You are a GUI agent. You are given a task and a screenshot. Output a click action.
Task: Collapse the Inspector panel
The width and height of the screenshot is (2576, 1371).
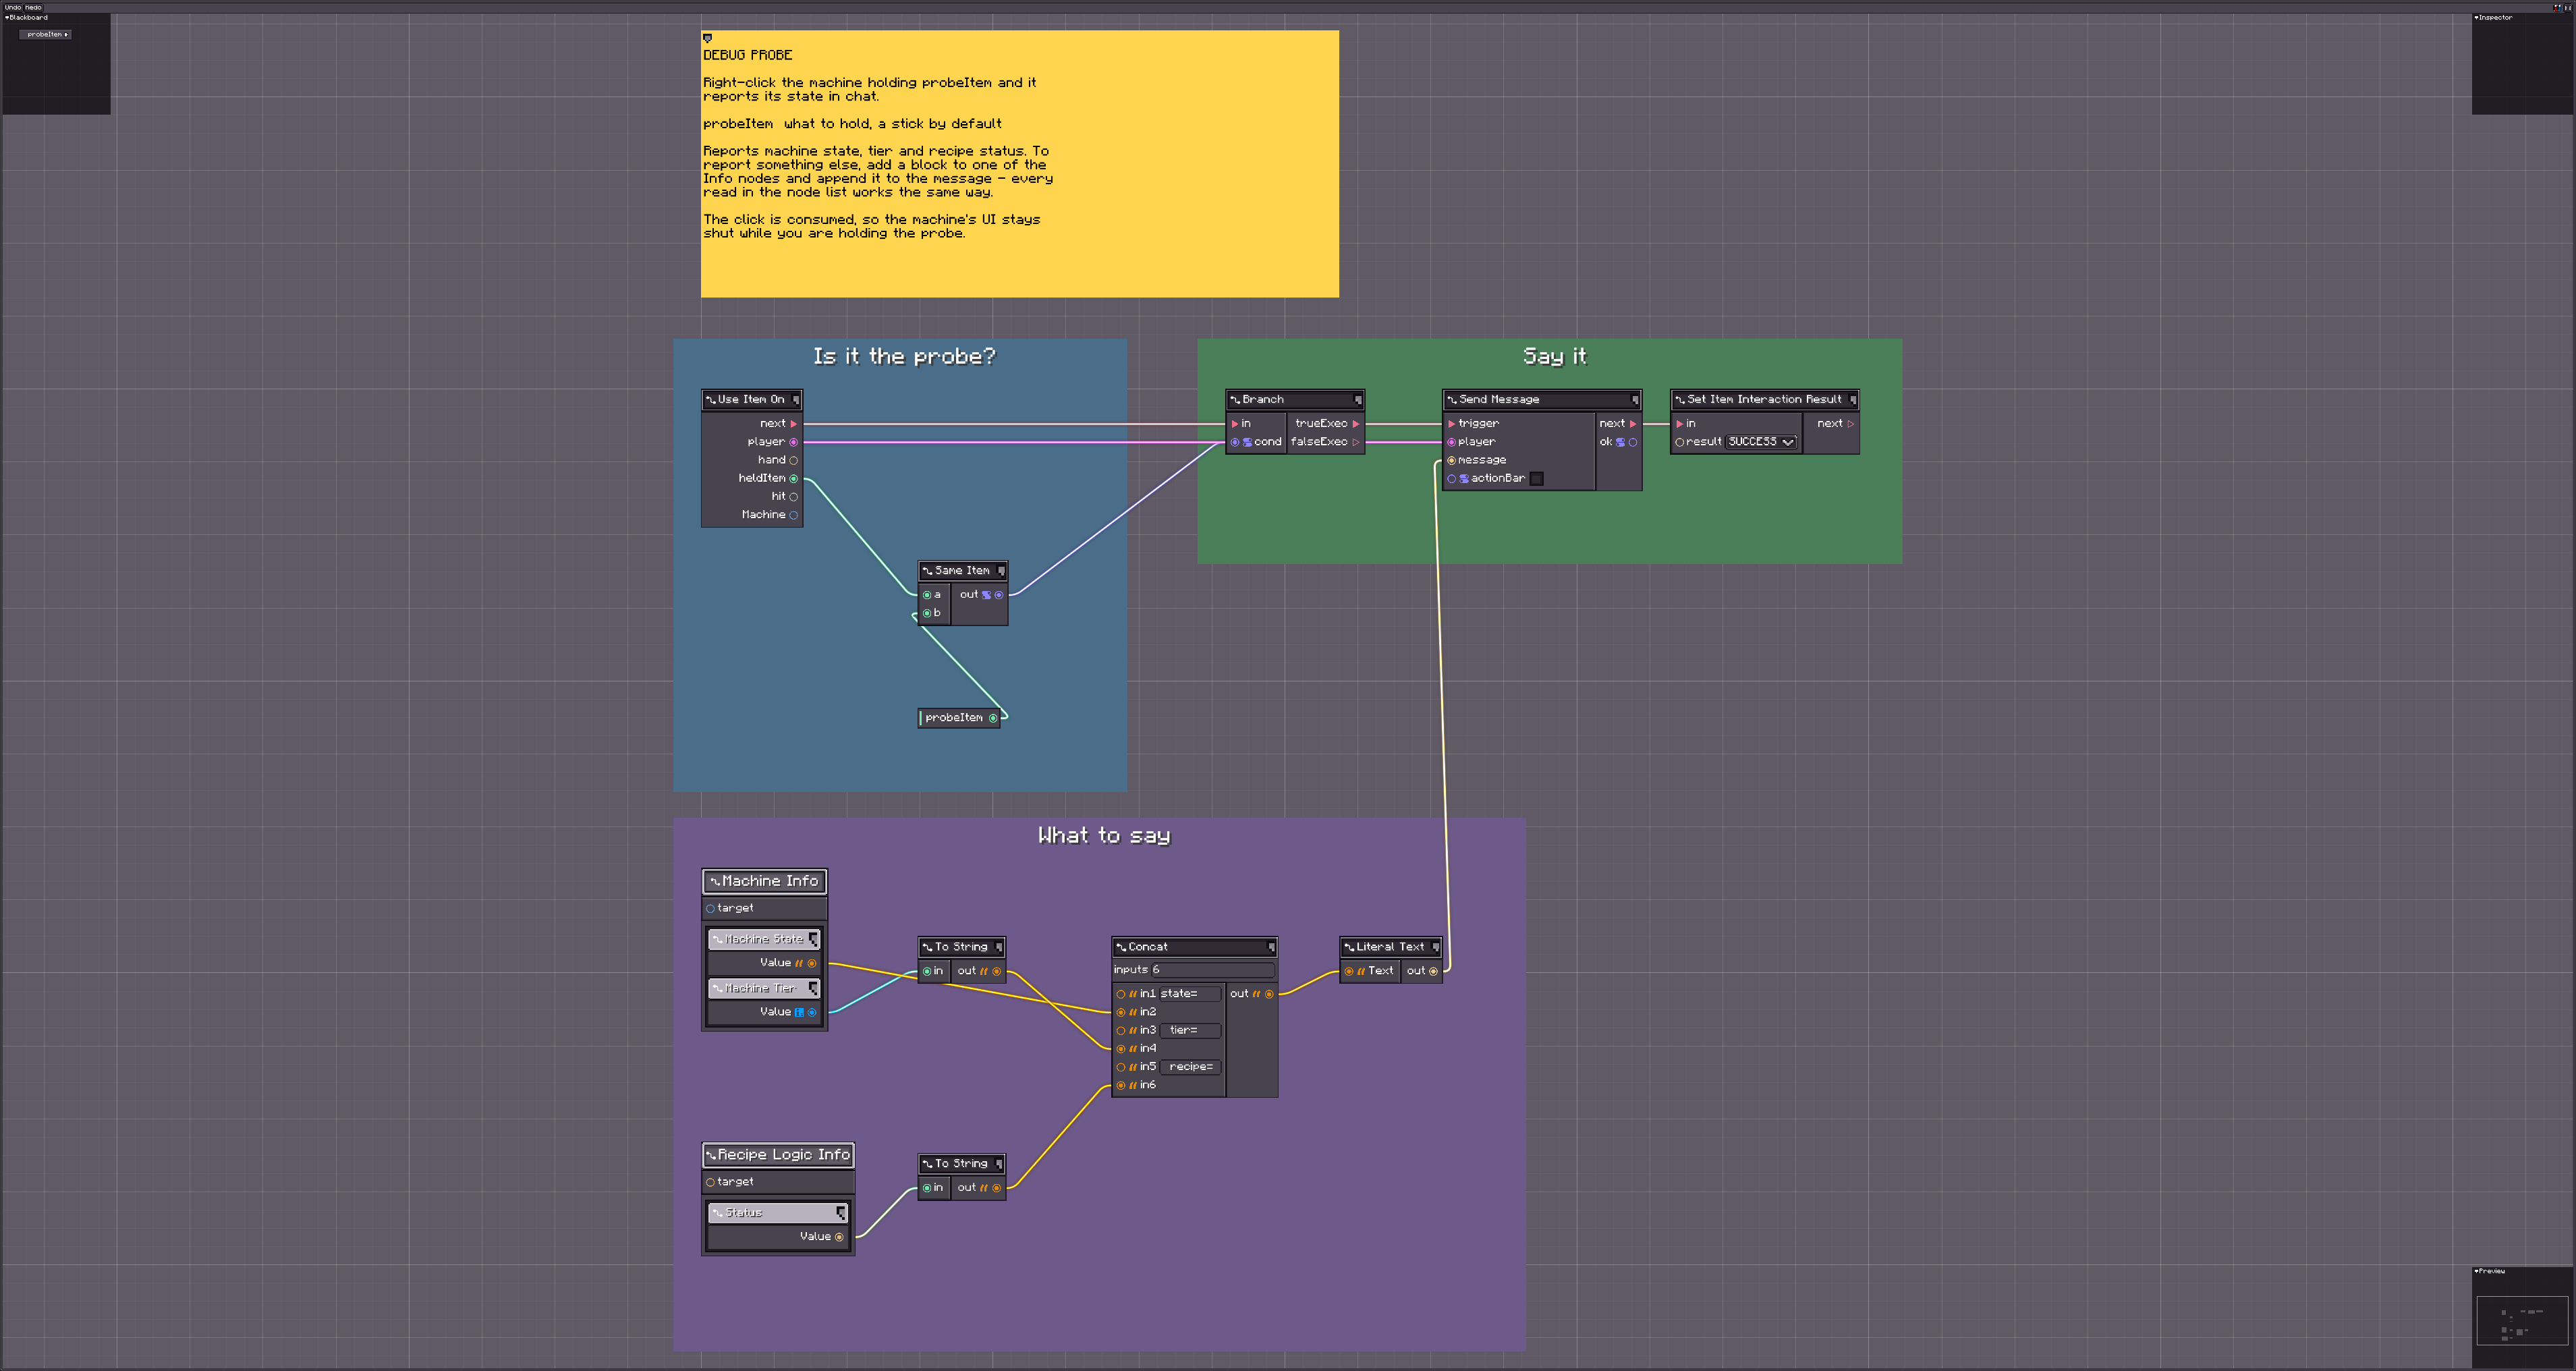[2476, 17]
